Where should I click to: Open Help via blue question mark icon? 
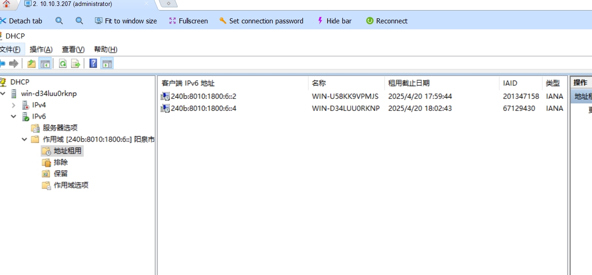coord(93,64)
